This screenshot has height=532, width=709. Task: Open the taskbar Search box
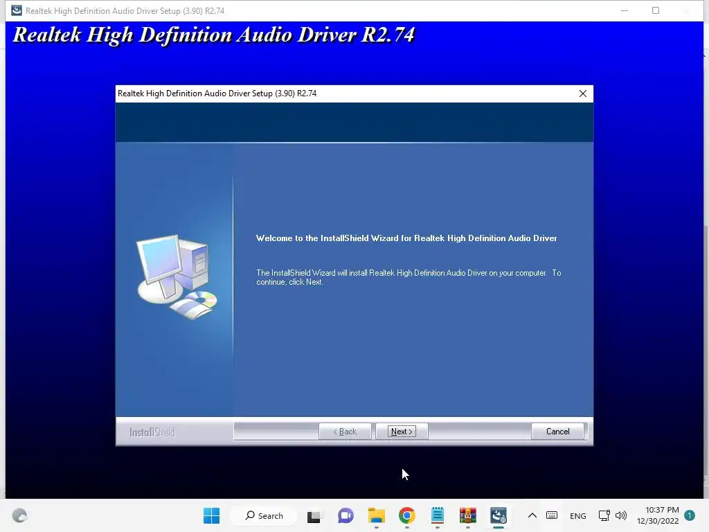pyautogui.click(x=264, y=515)
